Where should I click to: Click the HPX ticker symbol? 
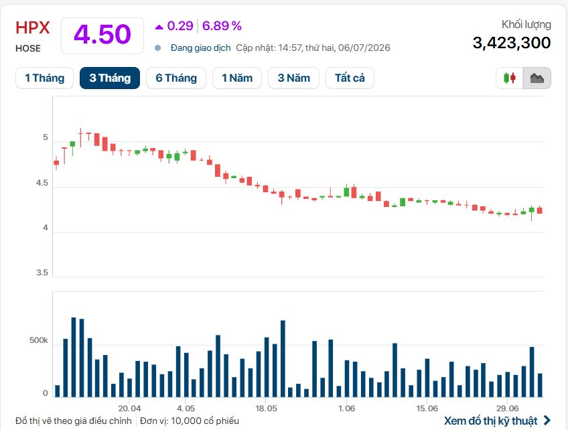coord(33,28)
